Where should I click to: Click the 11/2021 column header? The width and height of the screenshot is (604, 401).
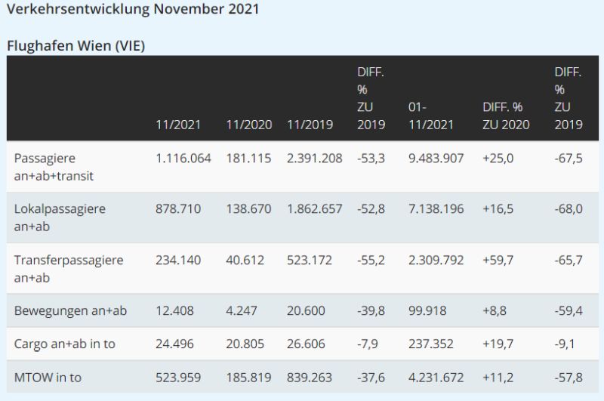click(177, 125)
